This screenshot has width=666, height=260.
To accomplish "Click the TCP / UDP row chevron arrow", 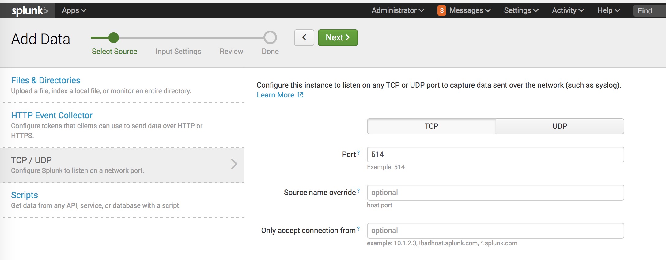I will coord(234,164).
